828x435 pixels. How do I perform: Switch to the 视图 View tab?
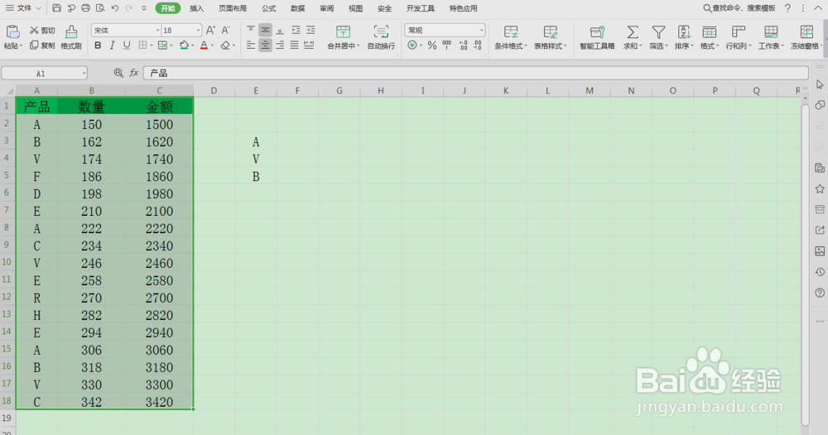click(356, 8)
